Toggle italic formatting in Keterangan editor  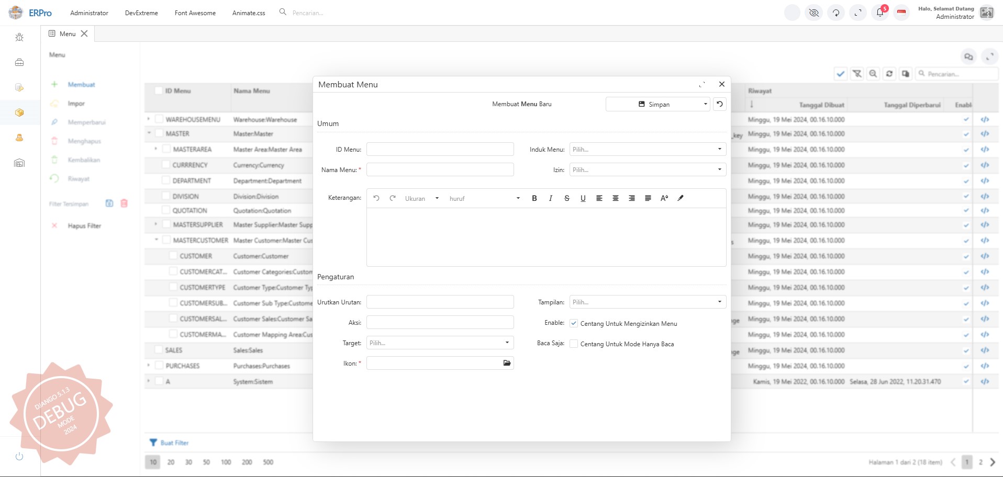click(x=550, y=198)
